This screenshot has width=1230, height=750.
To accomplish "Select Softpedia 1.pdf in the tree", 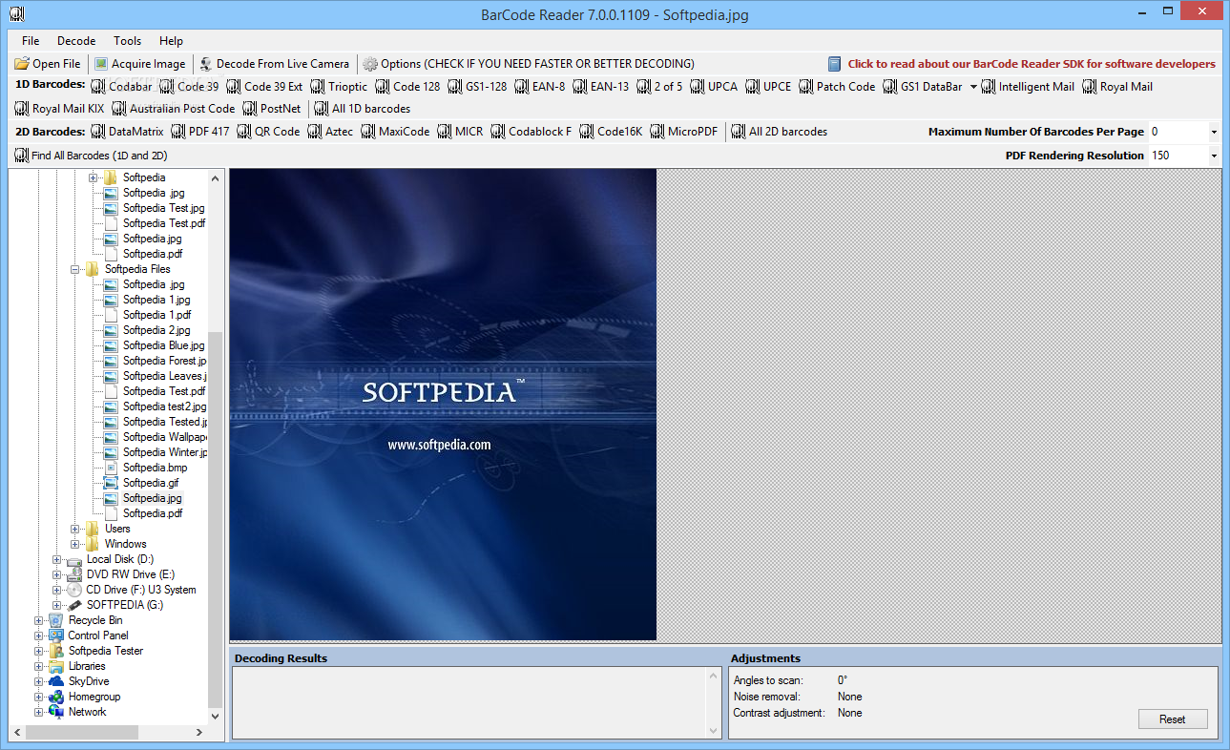I will click(156, 315).
